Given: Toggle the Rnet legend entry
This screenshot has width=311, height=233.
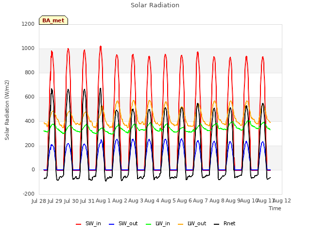Looking at the screenshot, I should 225,224.
